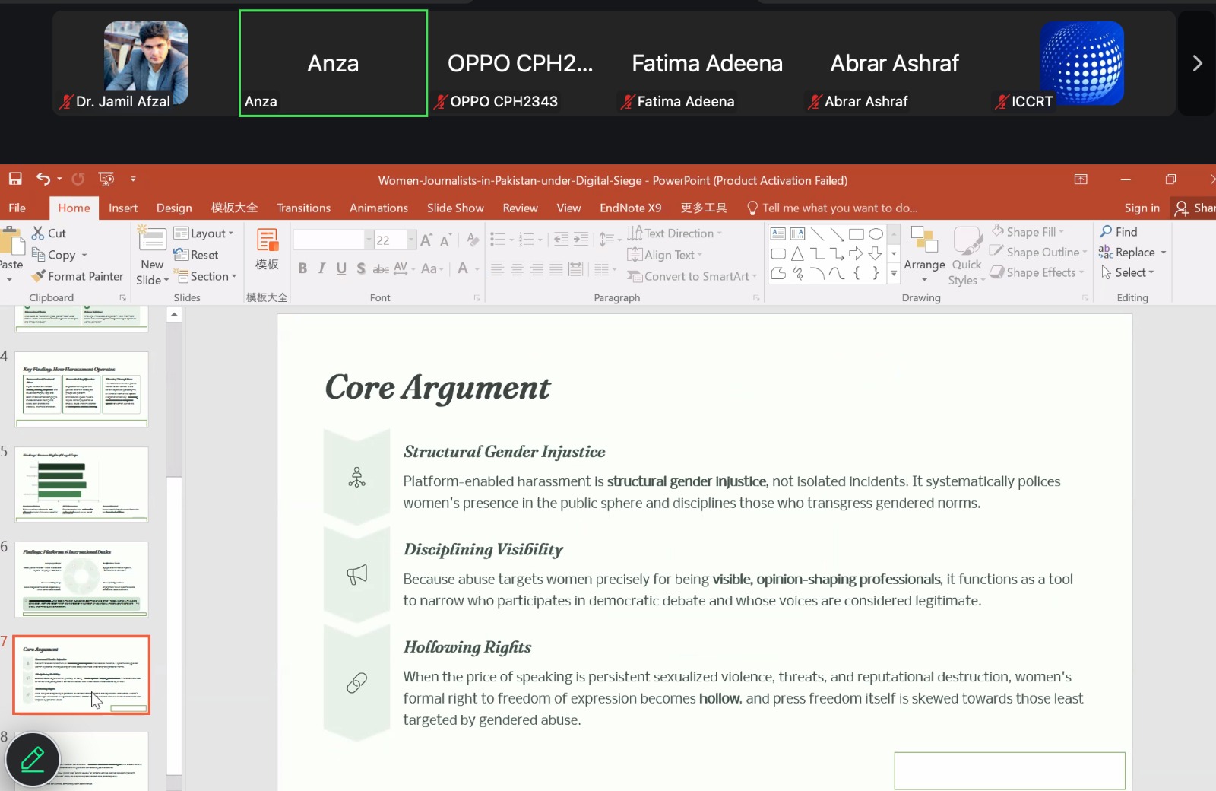Open the Arrange tool

coord(924,254)
